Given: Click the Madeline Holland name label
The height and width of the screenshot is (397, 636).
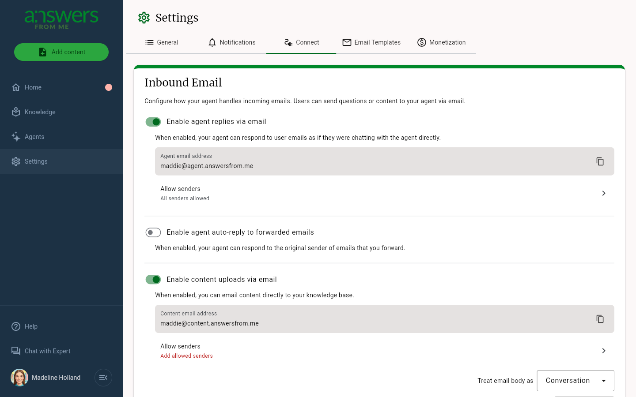Looking at the screenshot, I should point(56,378).
